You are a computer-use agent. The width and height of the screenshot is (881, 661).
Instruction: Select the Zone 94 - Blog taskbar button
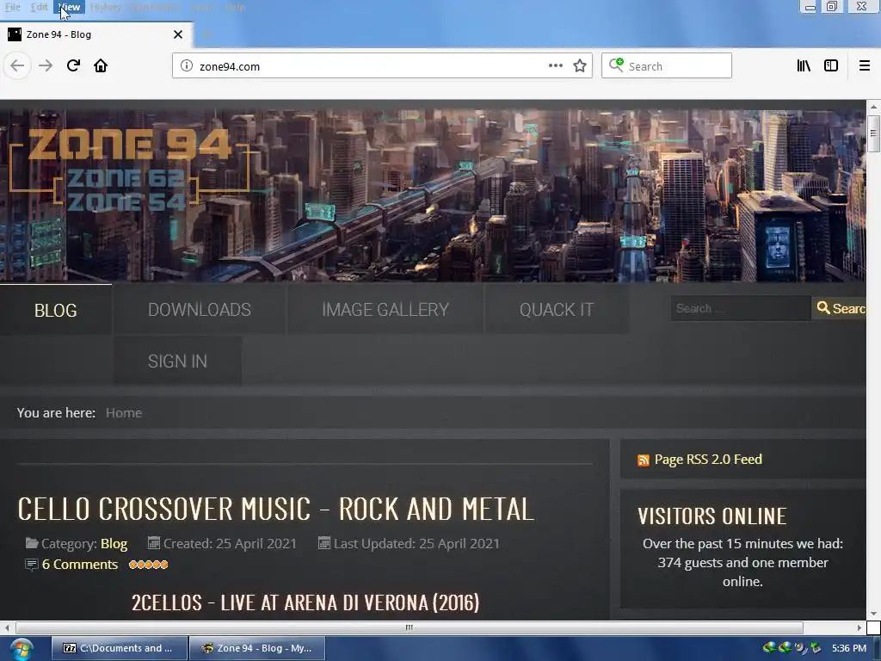click(x=257, y=648)
